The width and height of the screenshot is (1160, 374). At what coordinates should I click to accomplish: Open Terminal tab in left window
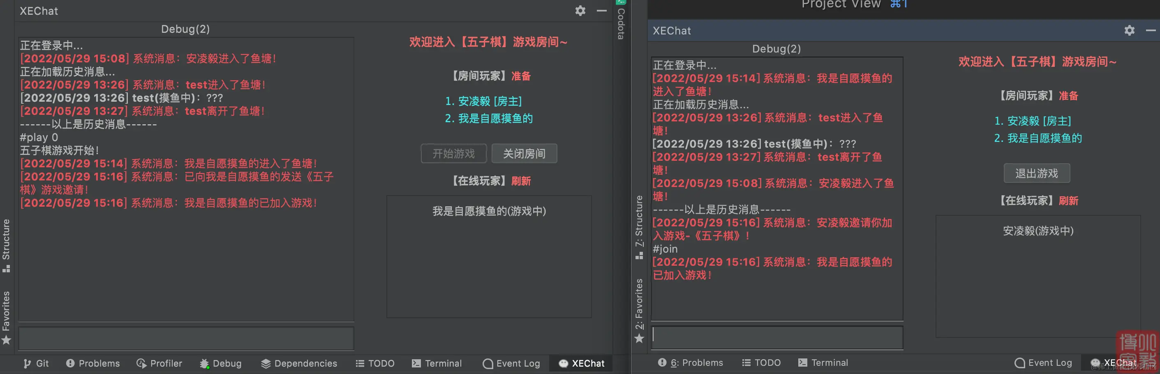437,363
